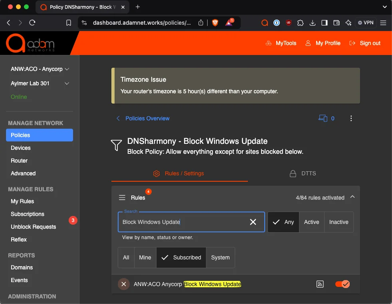392x304 pixels.
Task: Select the Any status filter
Action: [x=283, y=222]
